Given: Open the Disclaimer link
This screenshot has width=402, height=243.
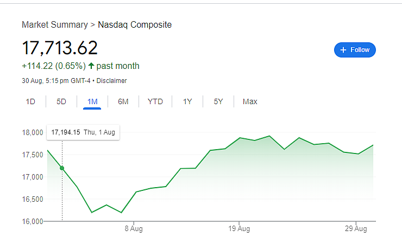Looking at the screenshot, I should [x=112, y=81].
